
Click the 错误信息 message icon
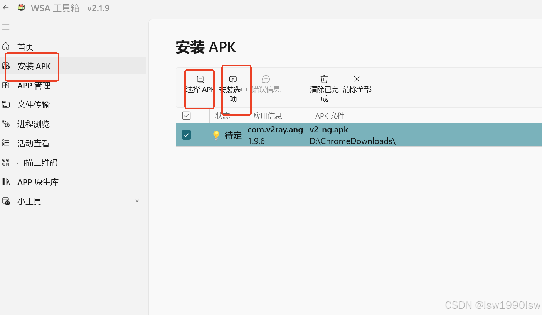point(266,79)
